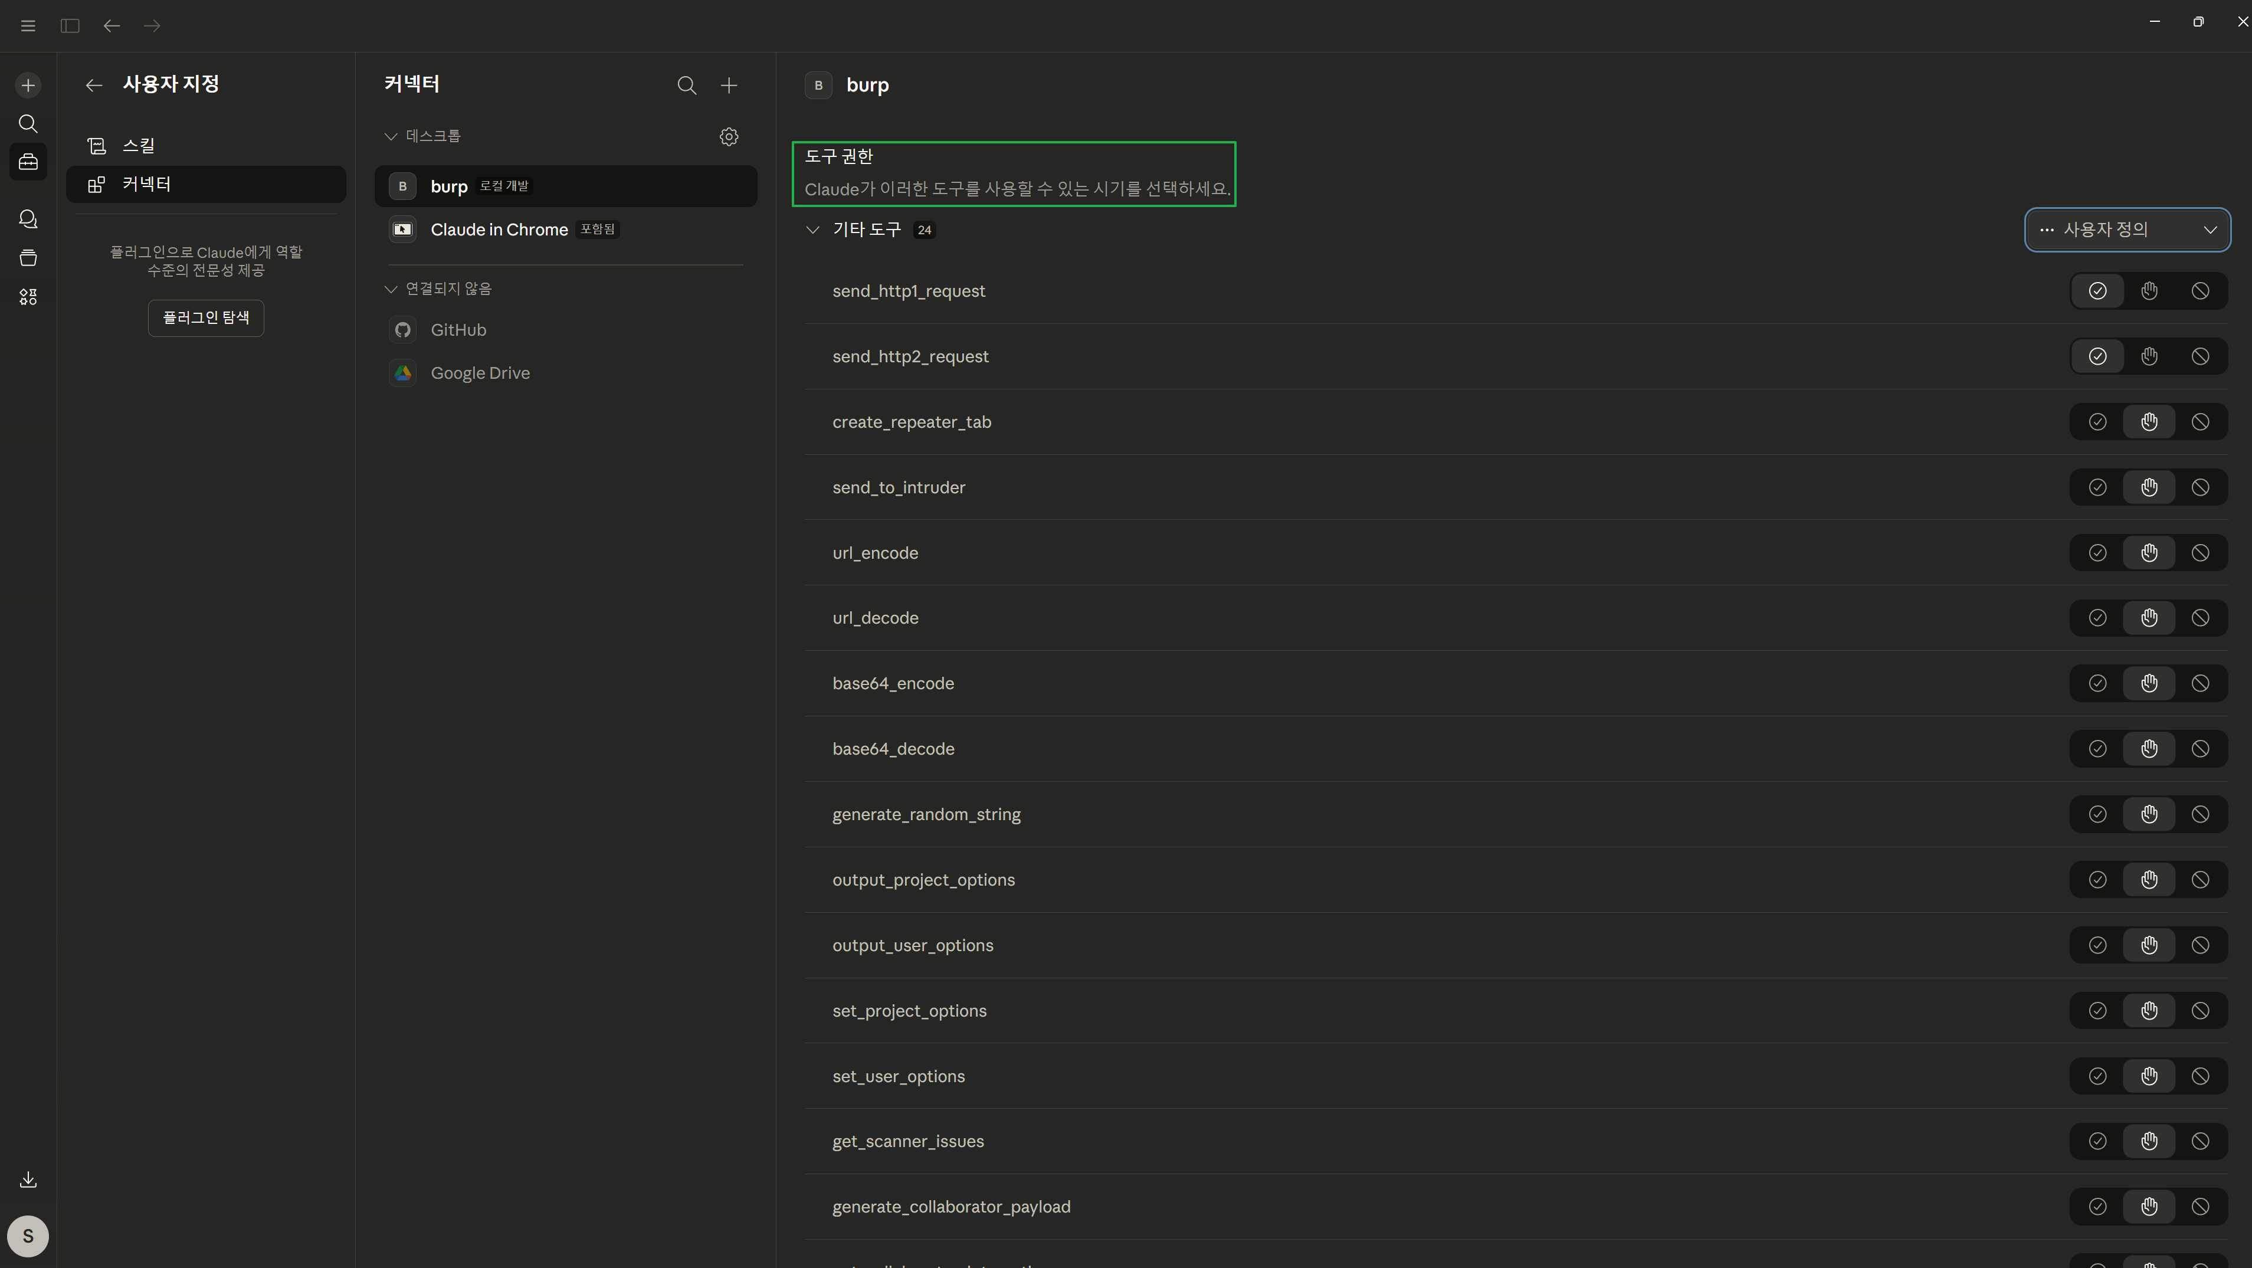The height and width of the screenshot is (1268, 2252).
Task: Select the 스킬 menu item
Action: (138, 145)
